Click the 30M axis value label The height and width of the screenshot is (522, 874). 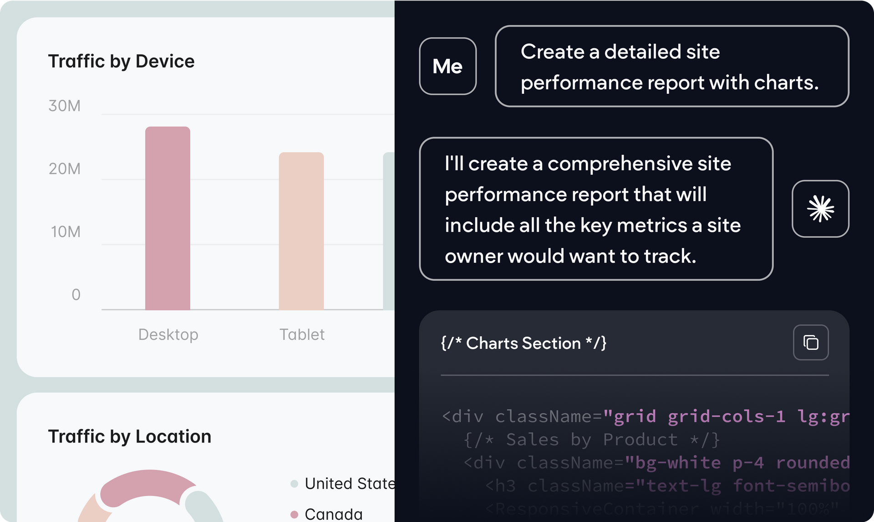pos(65,106)
